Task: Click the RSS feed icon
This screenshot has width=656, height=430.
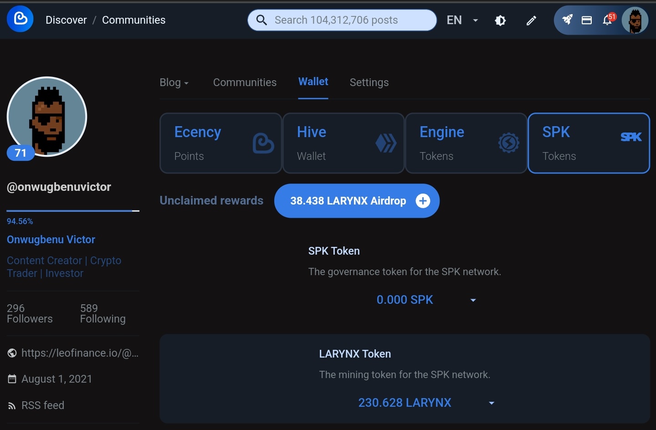Action: pos(12,406)
